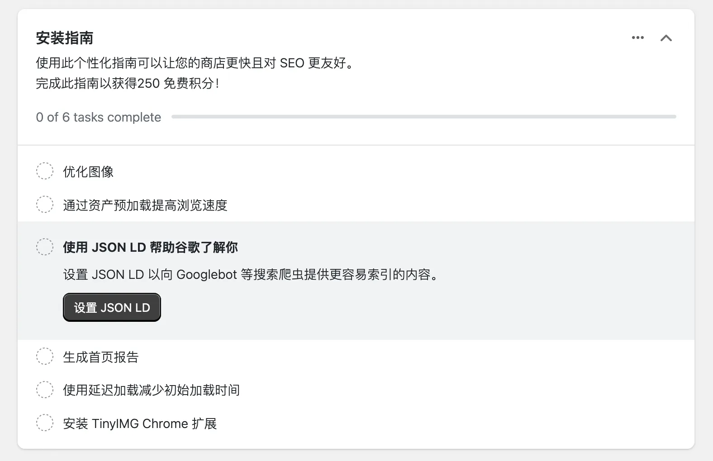This screenshot has height=461, width=713.
Task: Select the highlighted JSON LD task title
Action: (151, 247)
